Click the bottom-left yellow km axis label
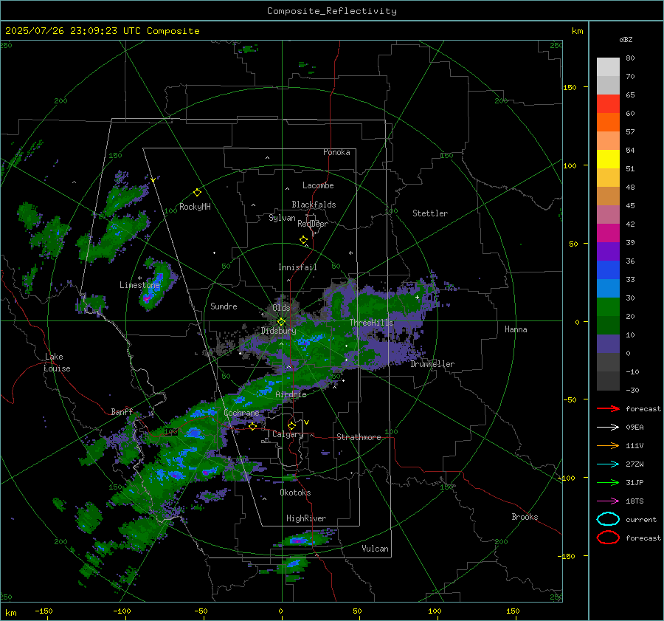 (10, 613)
